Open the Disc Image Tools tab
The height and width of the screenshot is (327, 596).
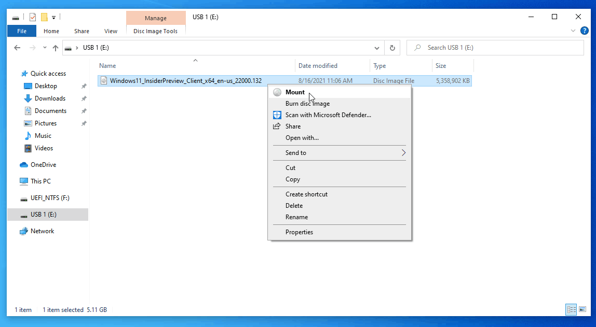155,31
